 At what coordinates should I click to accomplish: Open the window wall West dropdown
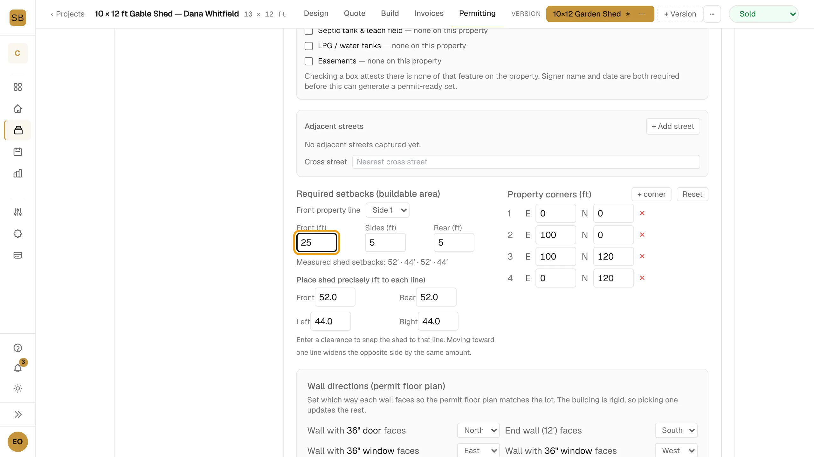click(x=676, y=451)
